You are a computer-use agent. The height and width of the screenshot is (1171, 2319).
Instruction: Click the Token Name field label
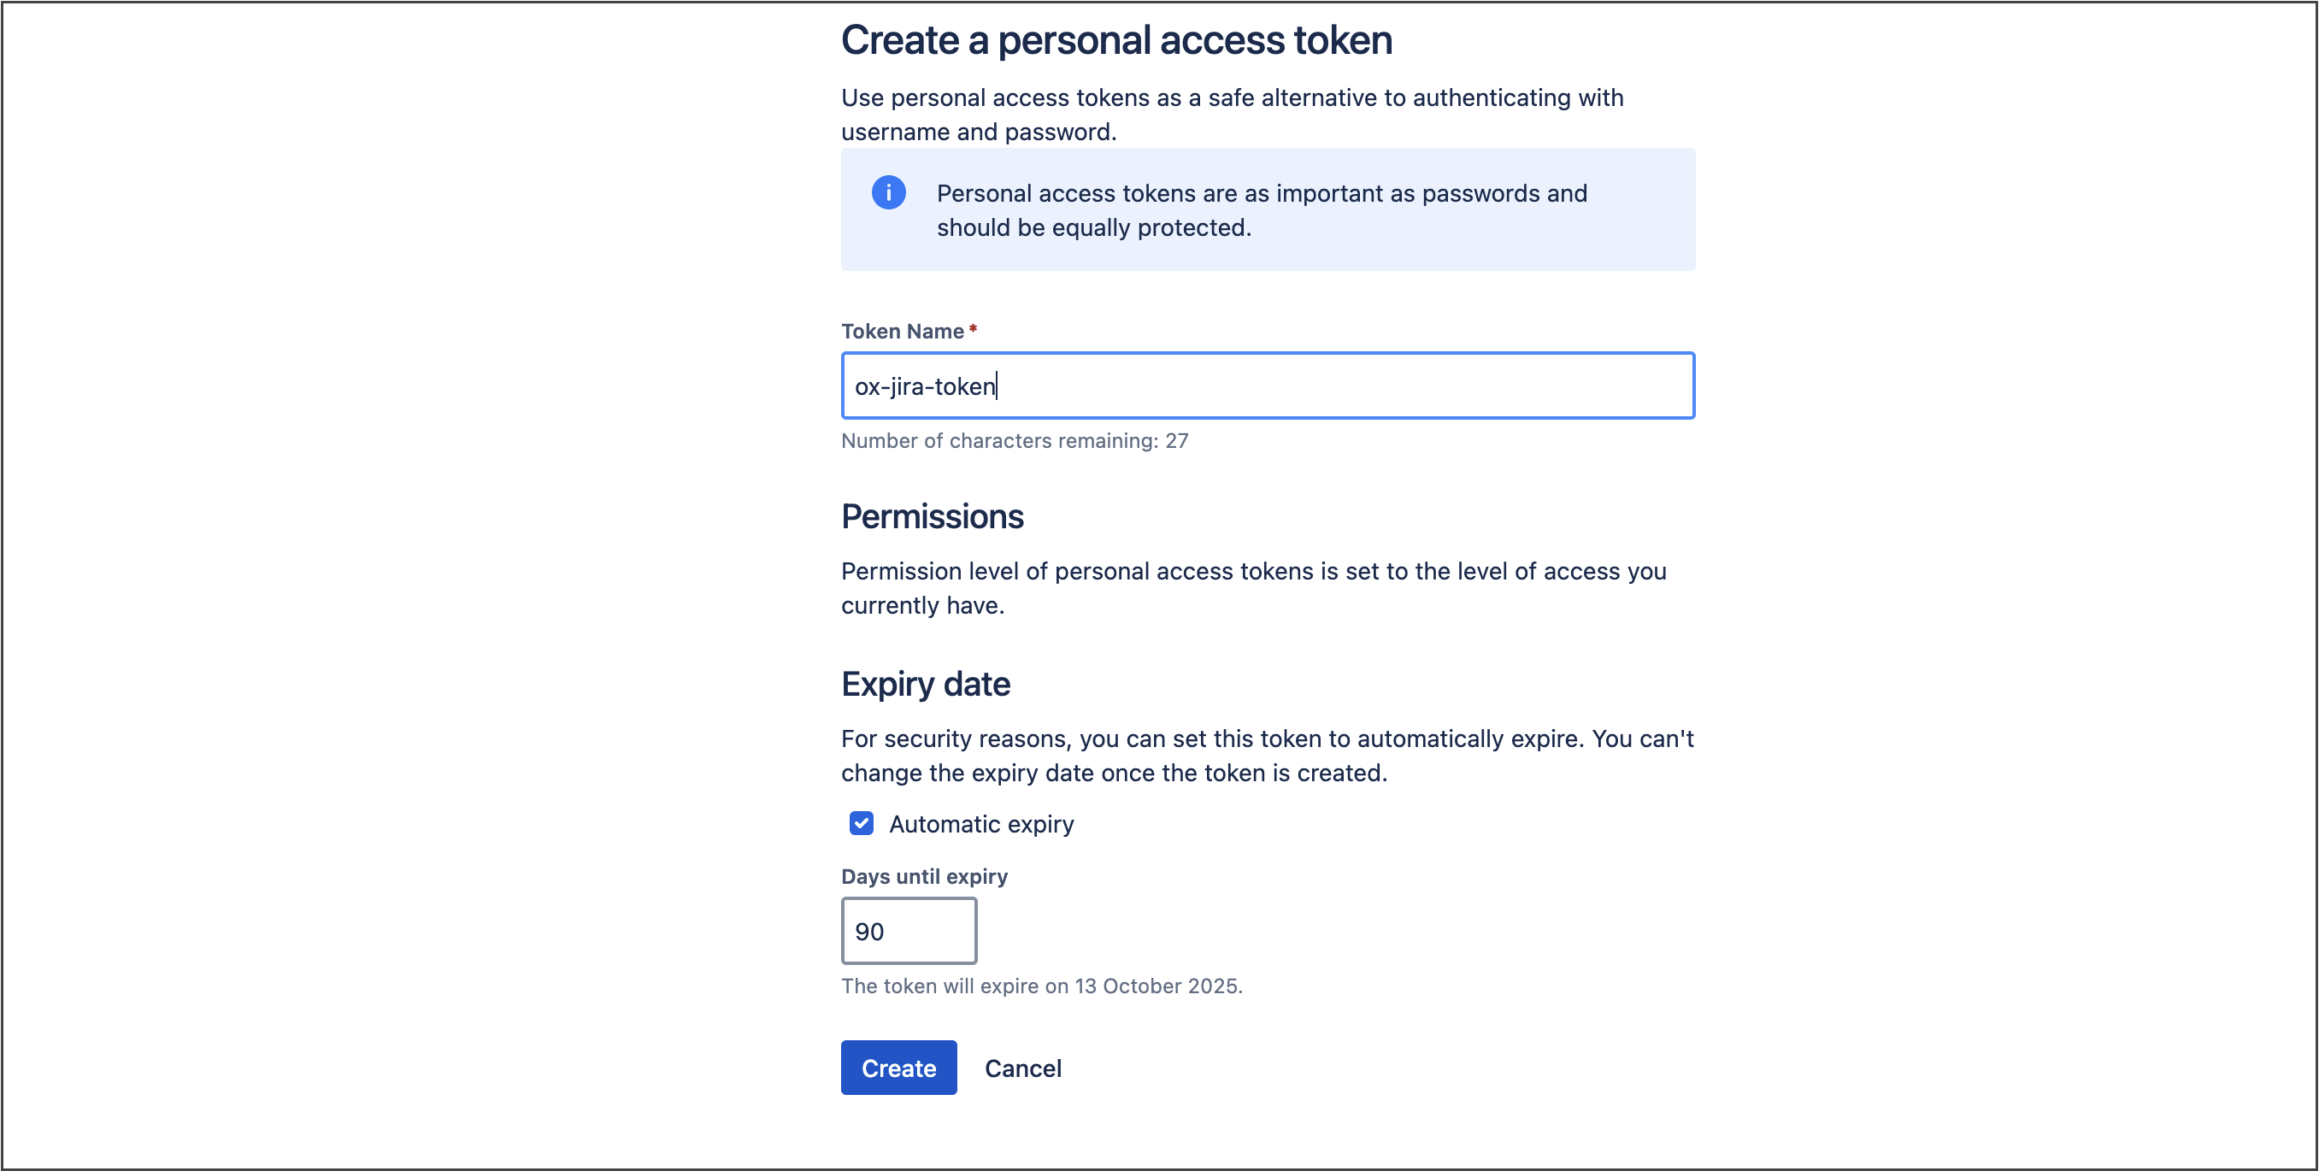[x=902, y=332]
